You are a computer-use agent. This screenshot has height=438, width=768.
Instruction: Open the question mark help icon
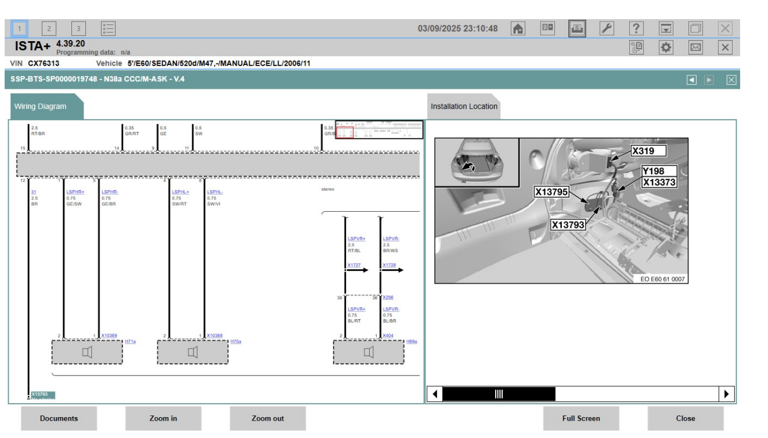coord(636,28)
